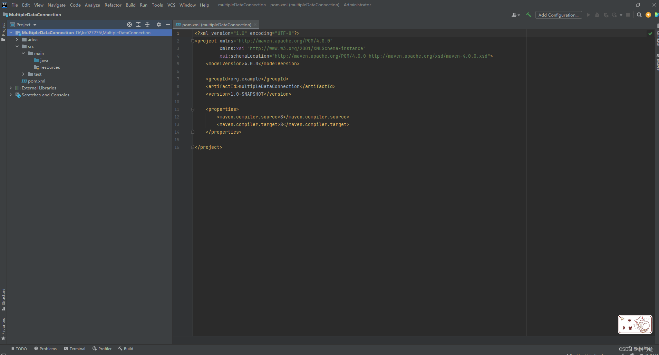
Task: Hide the Project tool window
Action: click(x=168, y=25)
